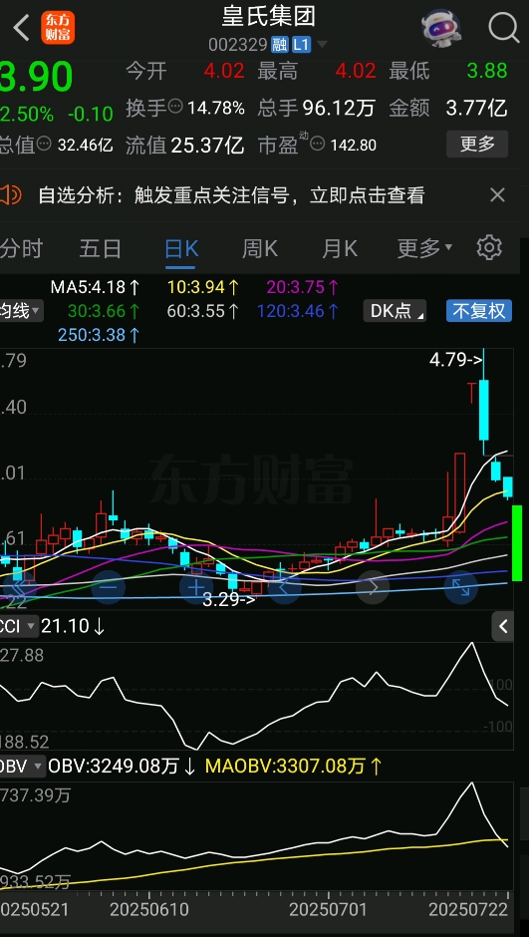The image size is (529, 937).
Task: Expand the 更多 chart period dropdown
Action: pos(424,248)
